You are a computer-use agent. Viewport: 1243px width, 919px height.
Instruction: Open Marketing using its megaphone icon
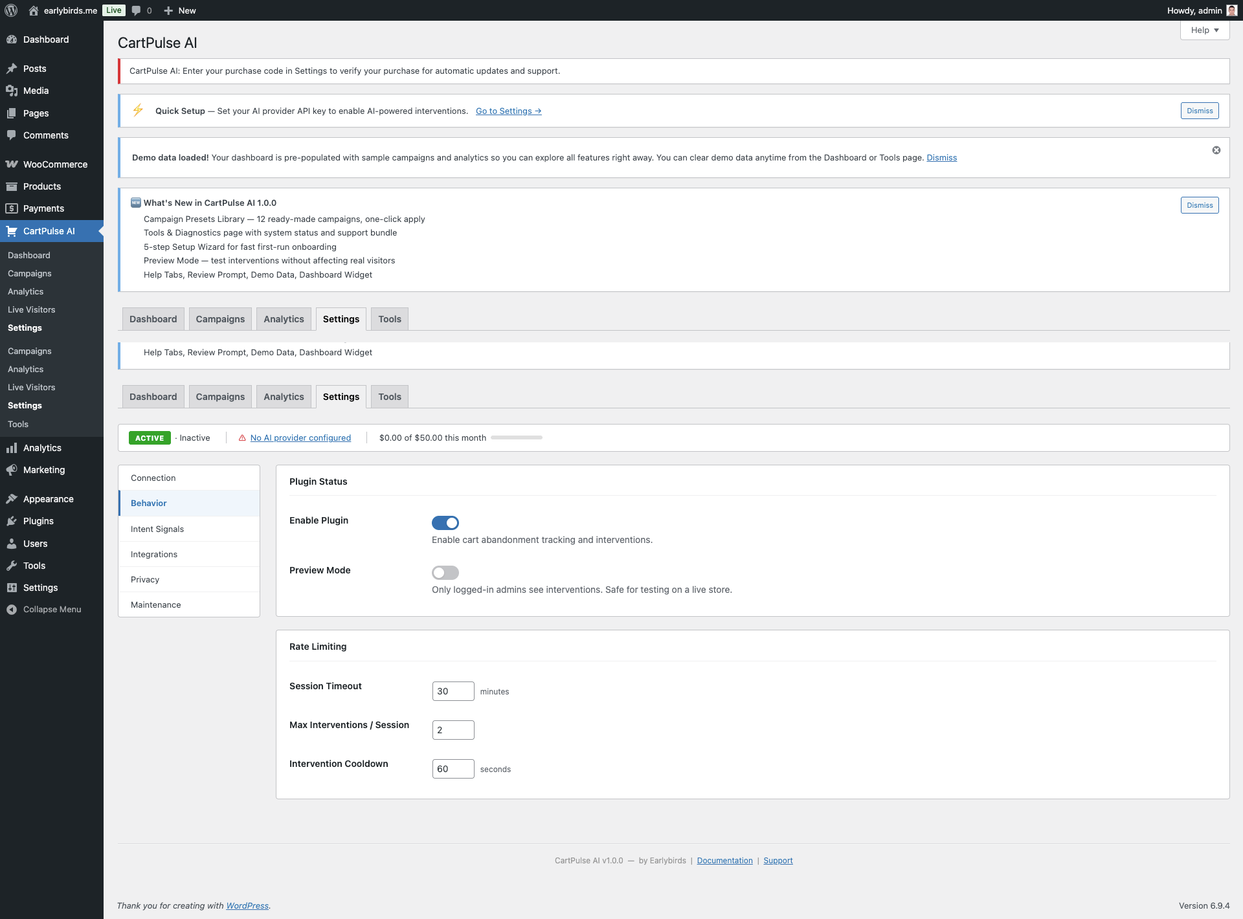[x=12, y=470]
